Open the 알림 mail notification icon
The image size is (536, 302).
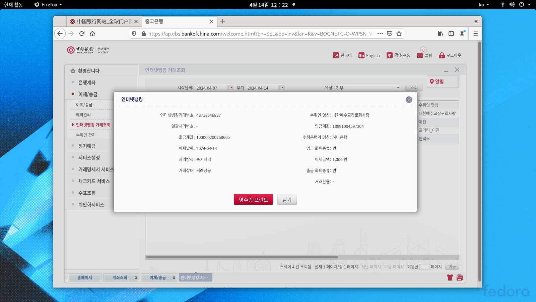420,55
